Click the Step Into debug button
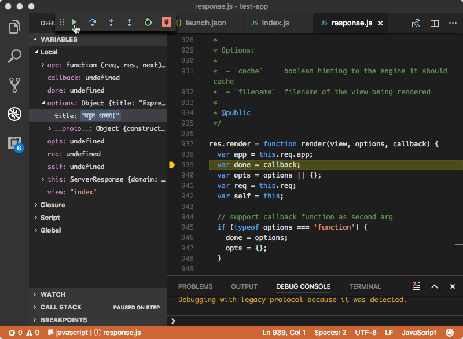This screenshot has width=463, height=339. click(111, 23)
